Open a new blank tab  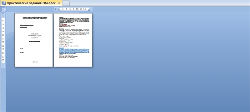point(66,3)
